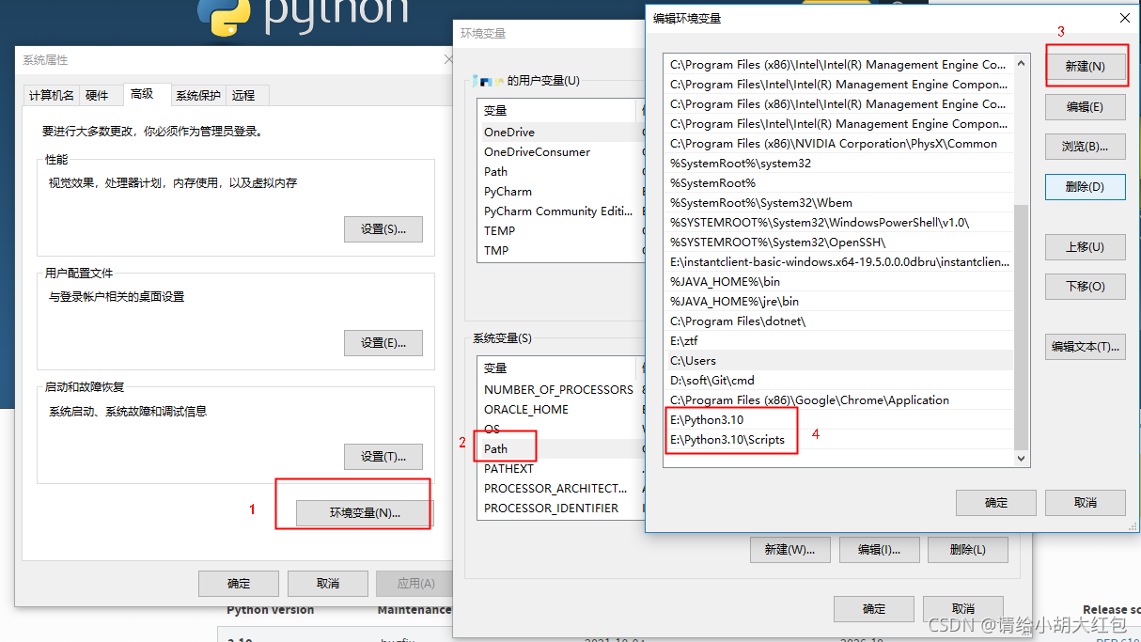Select the NVIDIA Corporation\PhysX\Common entry
This screenshot has width=1141, height=642.
click(840, 144)
